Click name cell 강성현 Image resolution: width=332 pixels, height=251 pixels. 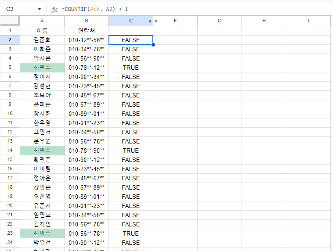point(42,86)
